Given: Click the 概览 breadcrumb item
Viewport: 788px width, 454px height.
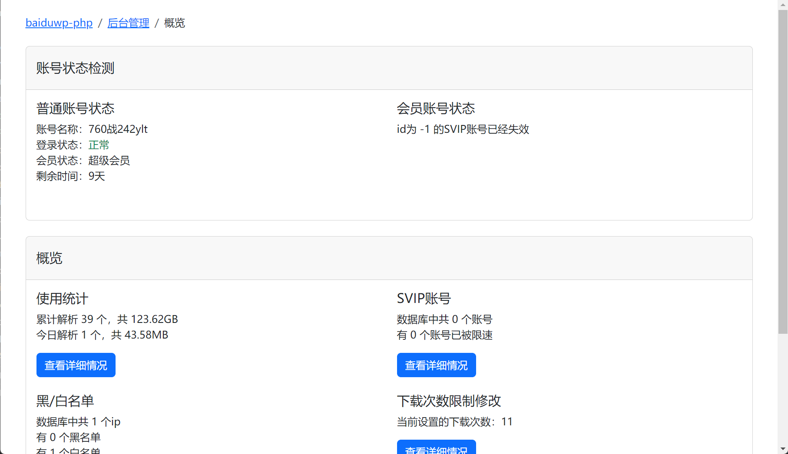Looking at the screenshot, I should tap(174, 23).
